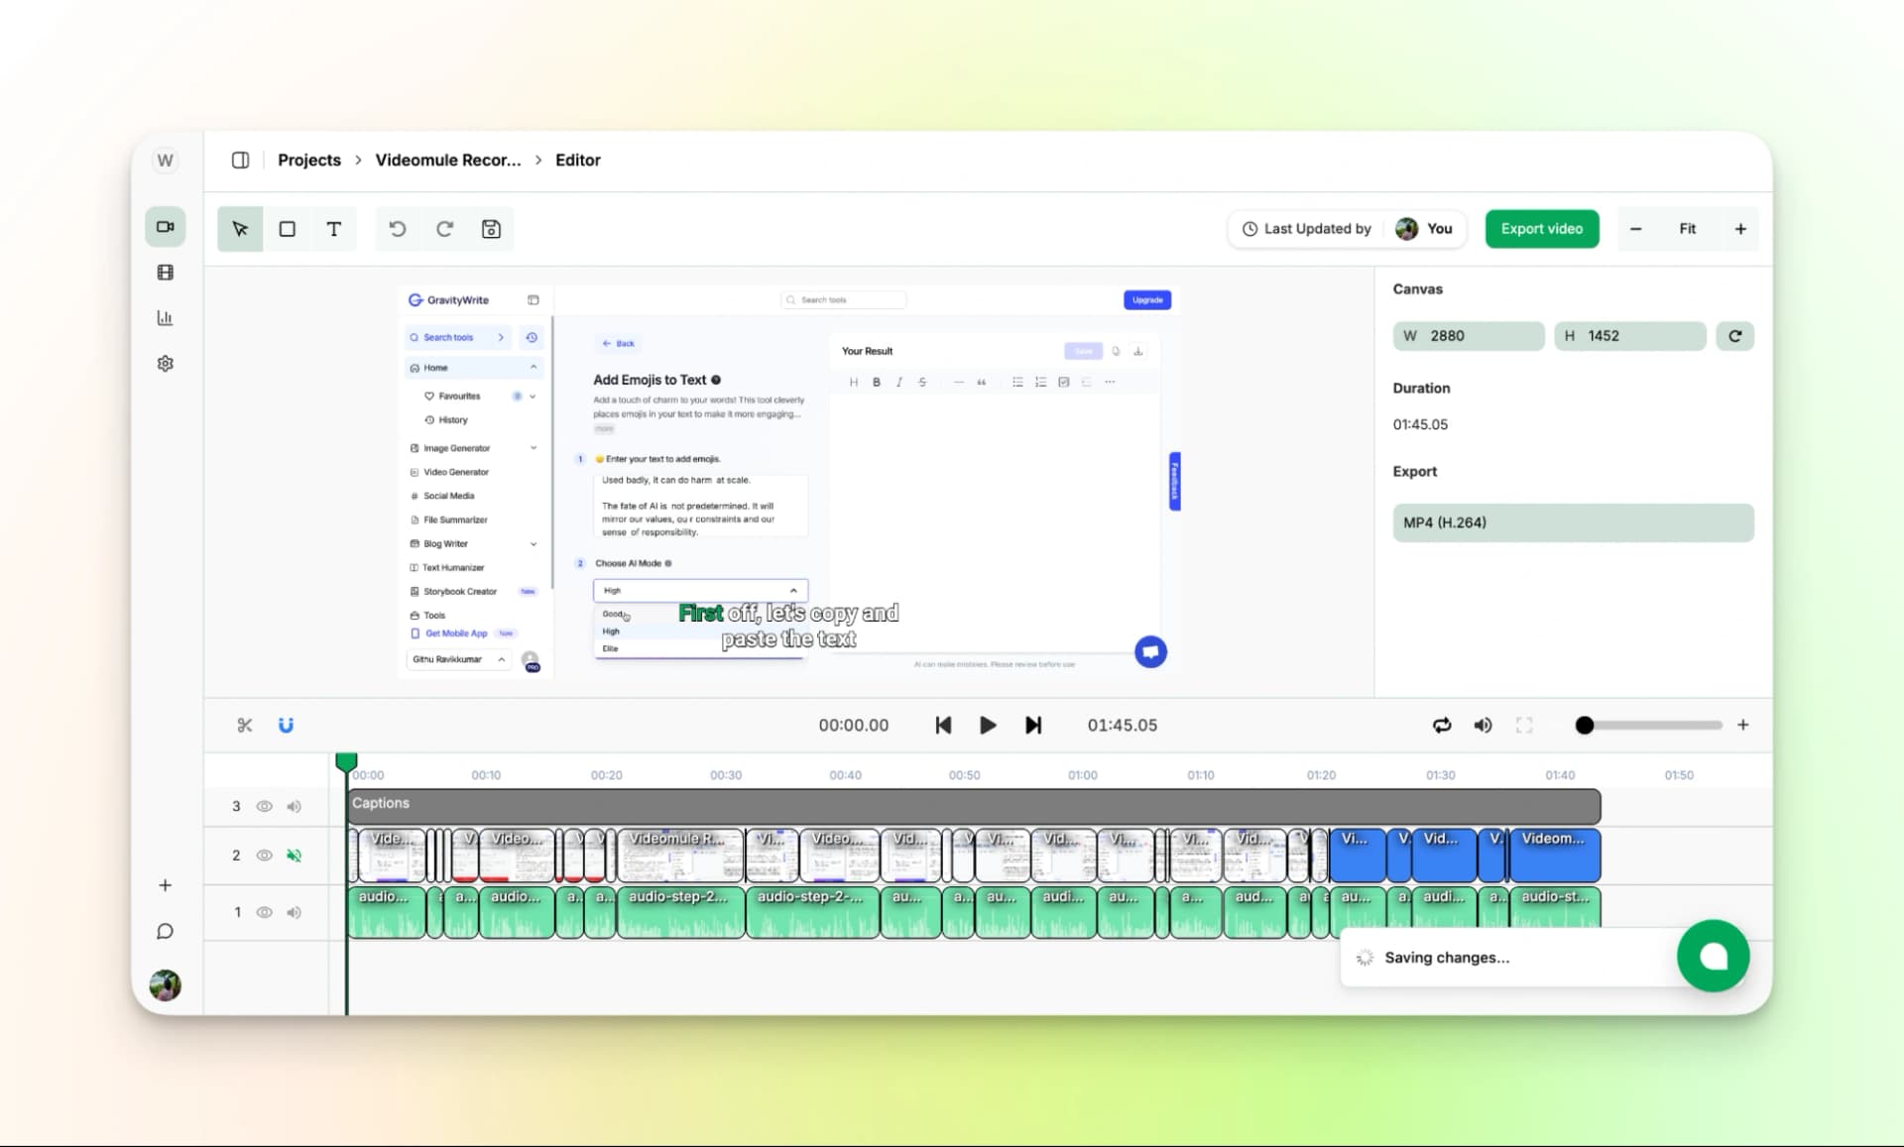This screenshot has height=1147, width=1904.
Task: Click the magnet snapping icon
Action: [286, 725]
